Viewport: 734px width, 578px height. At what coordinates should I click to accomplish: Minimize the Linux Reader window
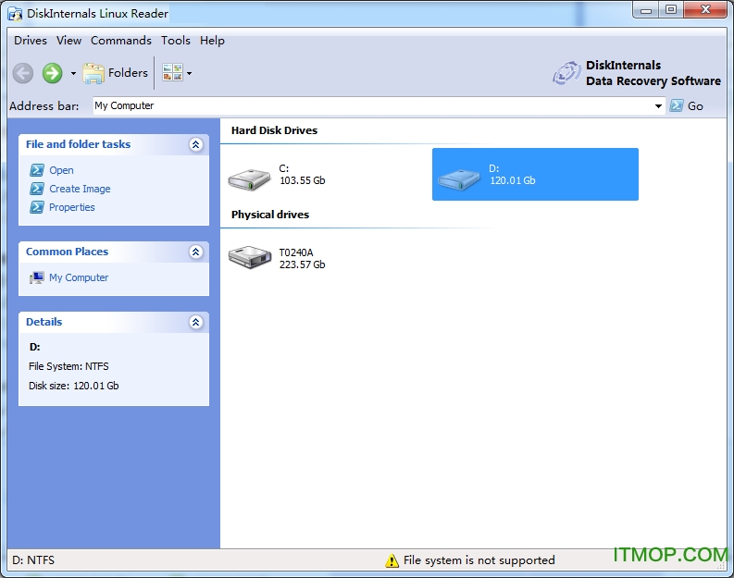646,10
